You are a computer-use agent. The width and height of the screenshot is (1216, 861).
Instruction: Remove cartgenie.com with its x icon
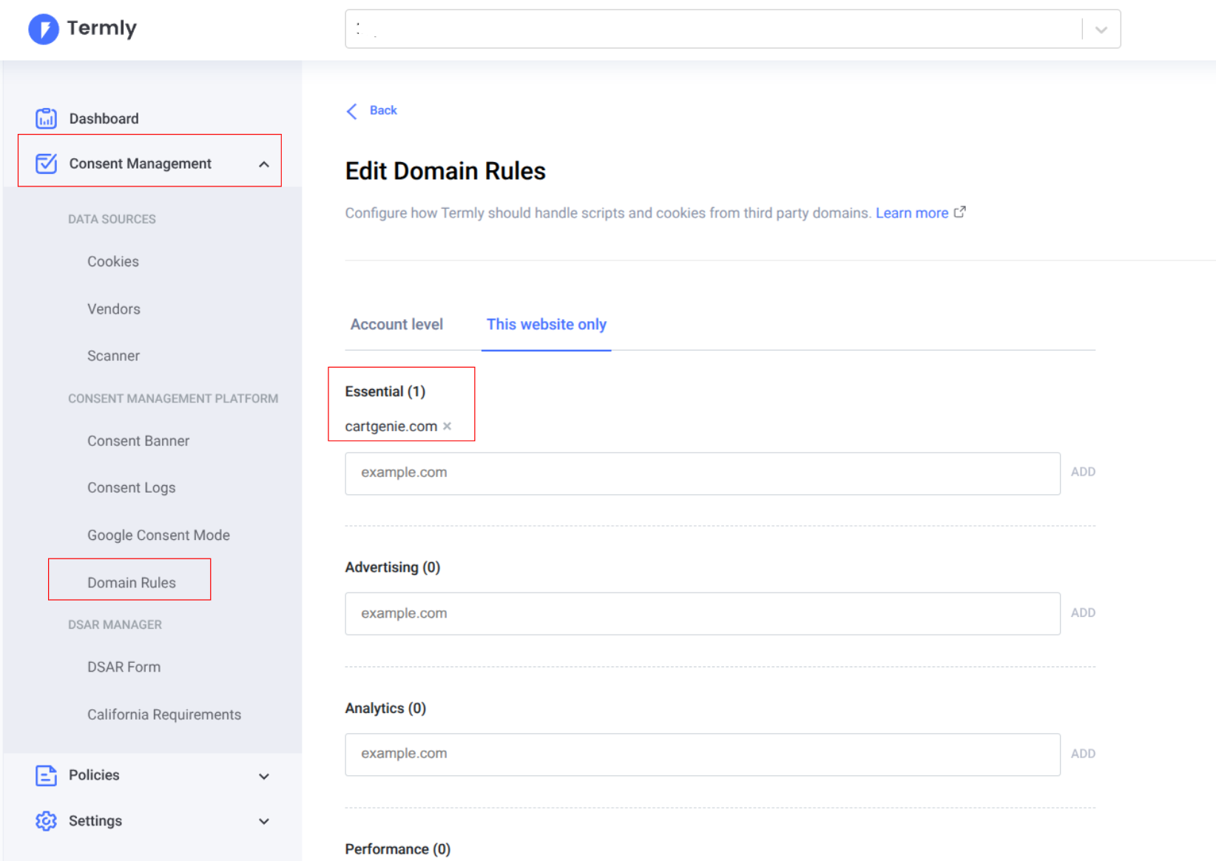pos(447,426)
